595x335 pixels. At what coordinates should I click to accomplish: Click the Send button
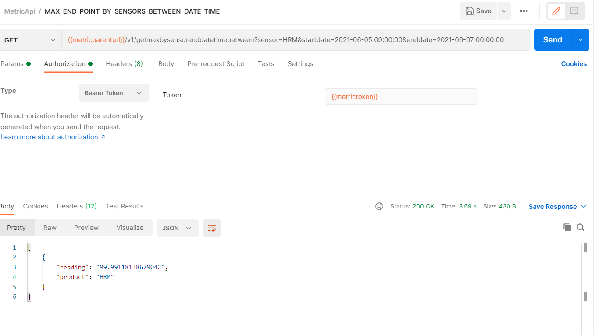coord(552,39)
